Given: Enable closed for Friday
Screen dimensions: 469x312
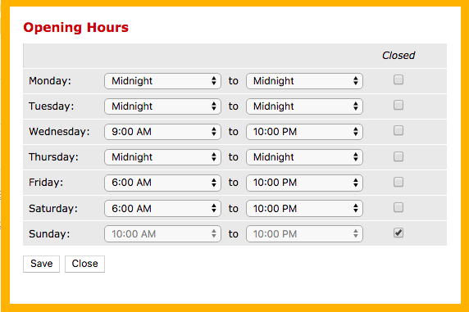Looking at the screenshot, I should (398, 182).
